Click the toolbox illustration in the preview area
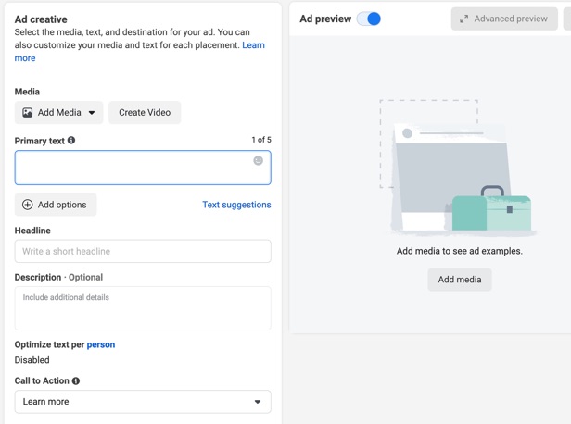571x424 pixels. [491, 209]
